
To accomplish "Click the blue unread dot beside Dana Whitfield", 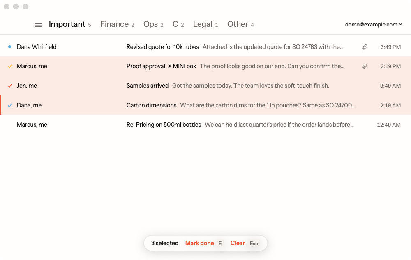I will click(10, 47).
